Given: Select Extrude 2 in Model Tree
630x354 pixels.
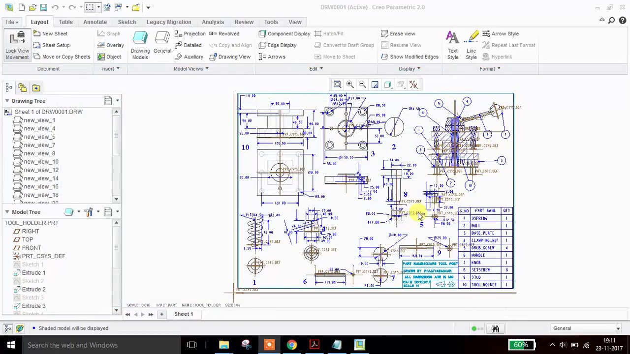Looking at the screenshot, I should (x=33, y=290).
